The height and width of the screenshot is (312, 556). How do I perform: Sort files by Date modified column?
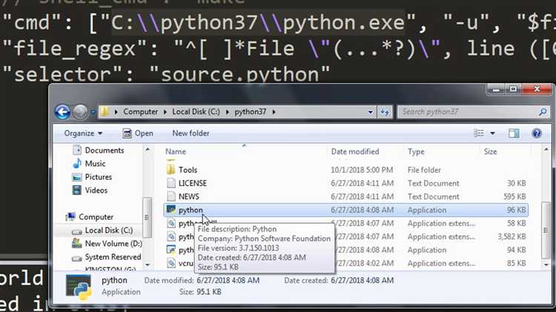[x=355, y=151]
